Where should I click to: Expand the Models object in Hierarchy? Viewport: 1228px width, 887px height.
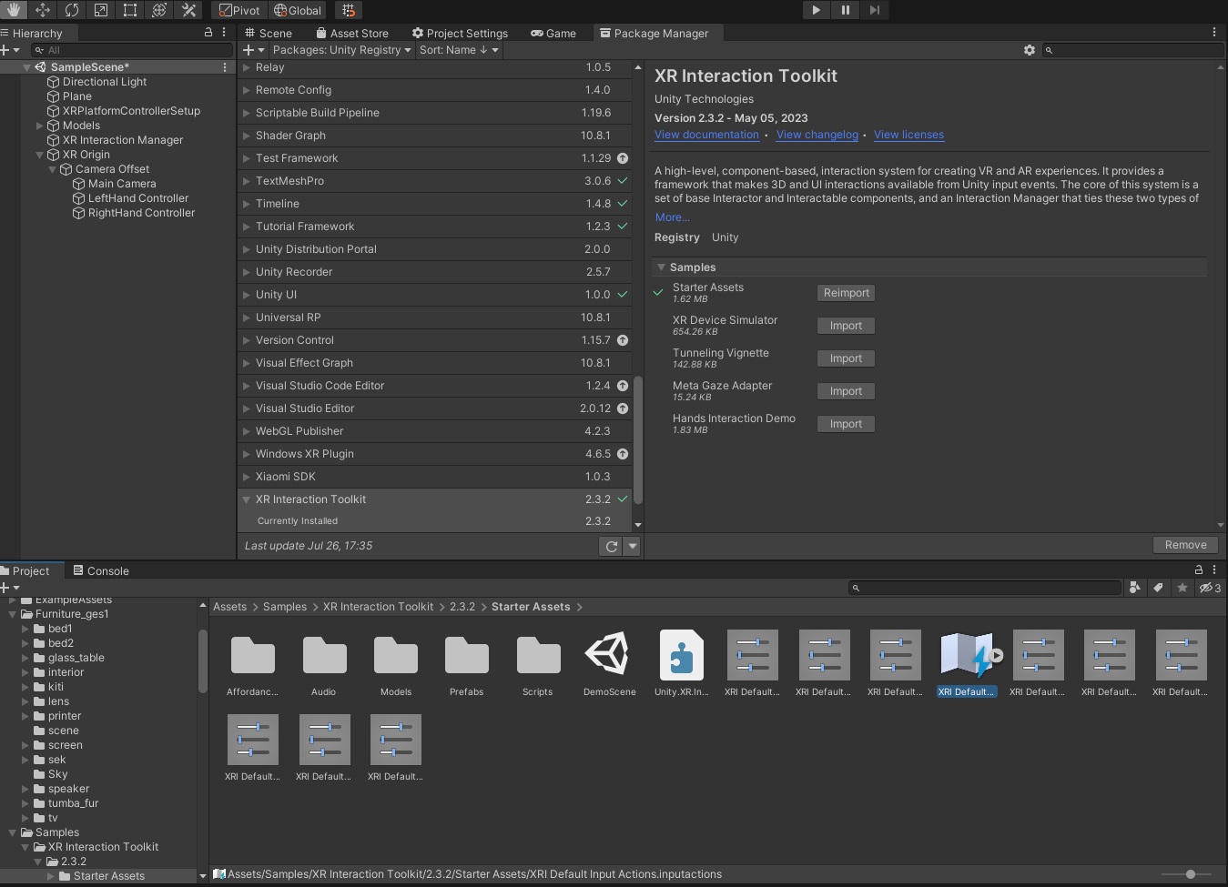(x=39, y=126)
